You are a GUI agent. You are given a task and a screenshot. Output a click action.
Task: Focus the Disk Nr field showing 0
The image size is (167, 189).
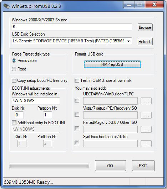[x=19, y=115]
